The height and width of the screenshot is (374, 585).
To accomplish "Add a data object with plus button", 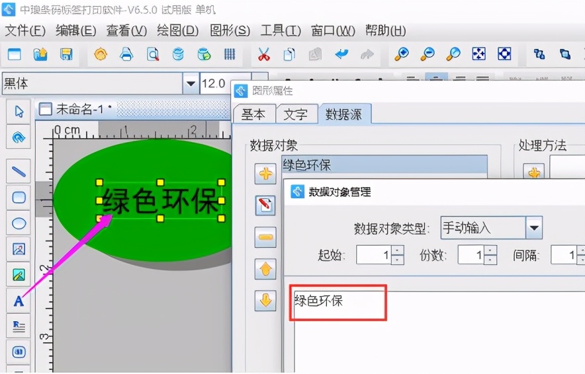I will (x=265, y=174).
